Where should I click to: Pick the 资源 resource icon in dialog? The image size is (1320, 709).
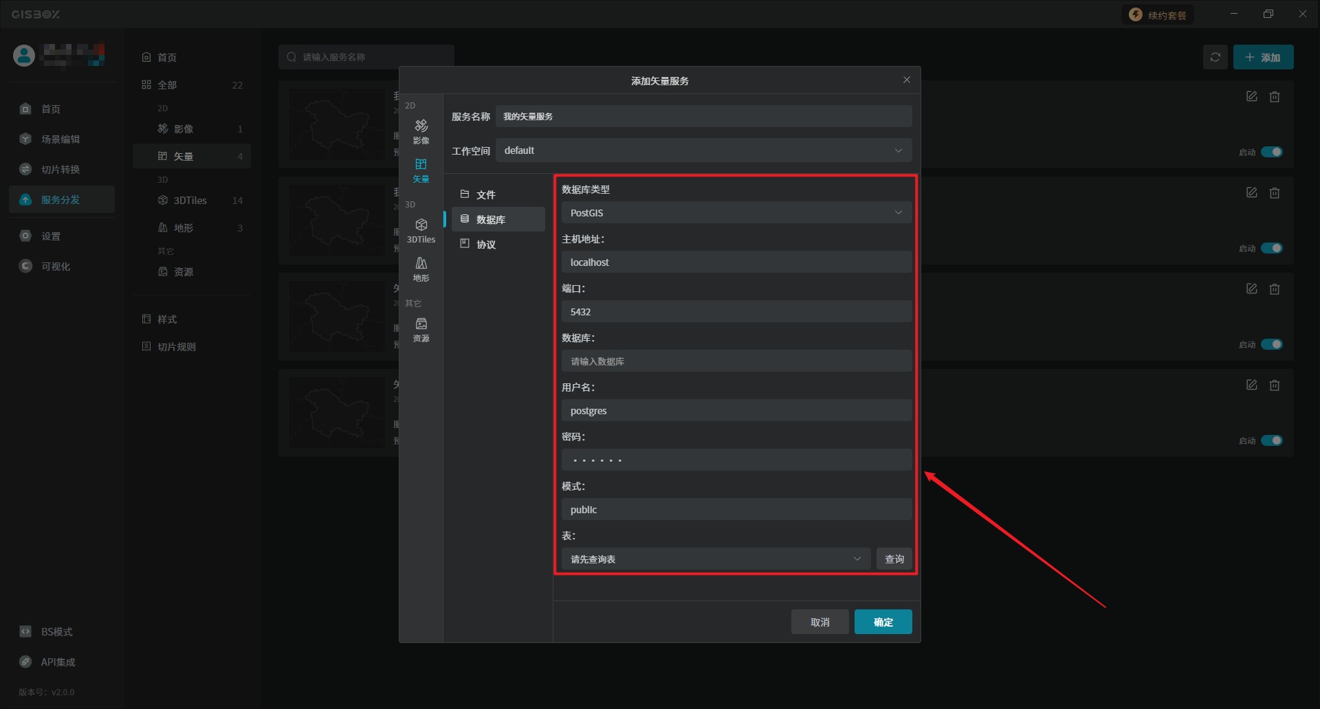click(421, 329)
